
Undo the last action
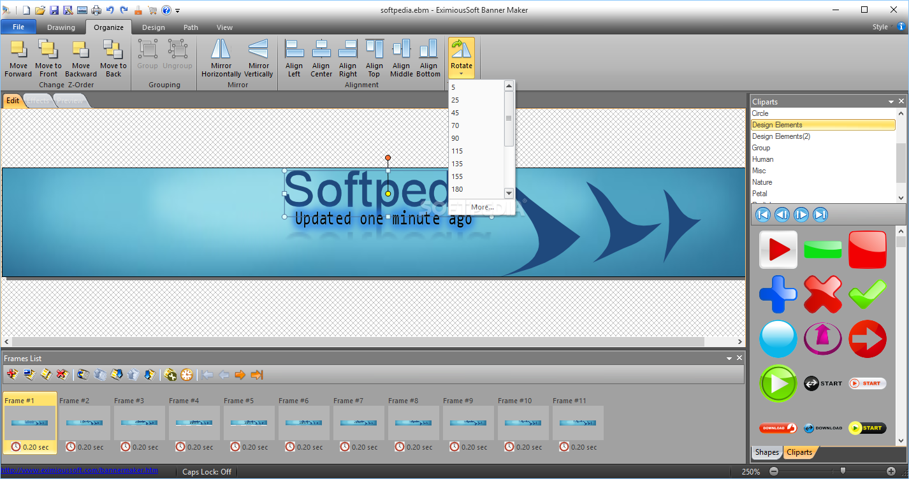110,10
